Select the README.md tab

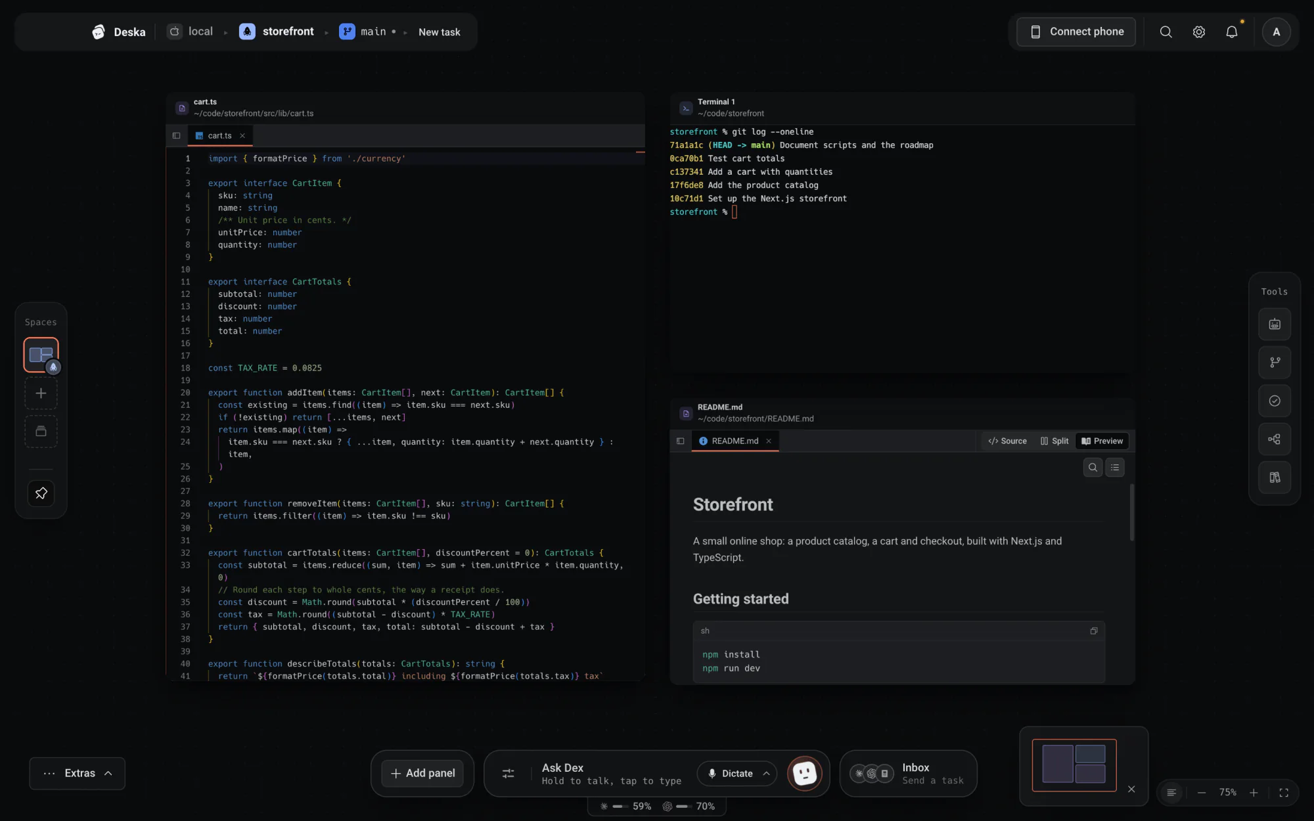[735, 441]
